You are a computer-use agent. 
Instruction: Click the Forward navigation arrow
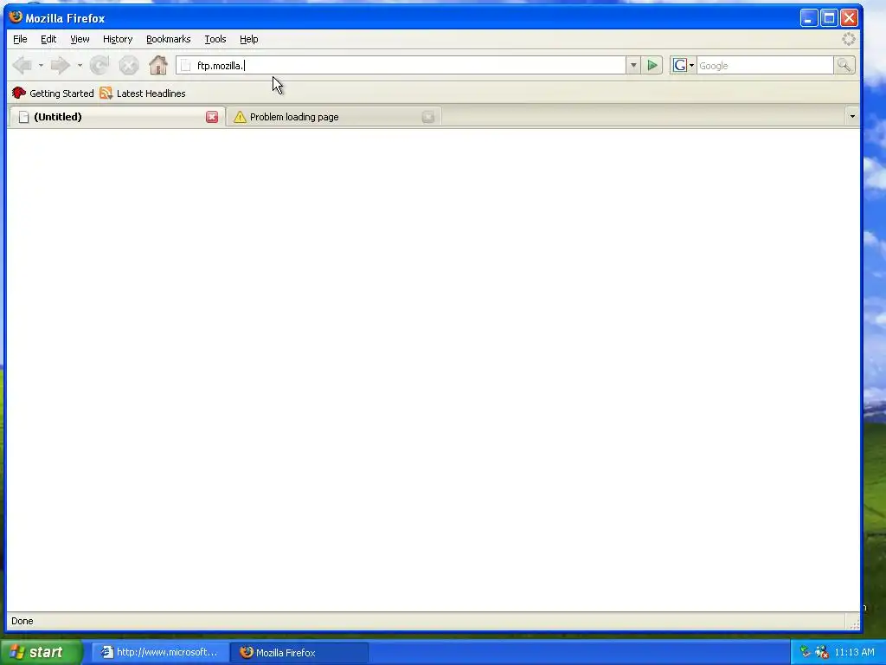[60, 66]
